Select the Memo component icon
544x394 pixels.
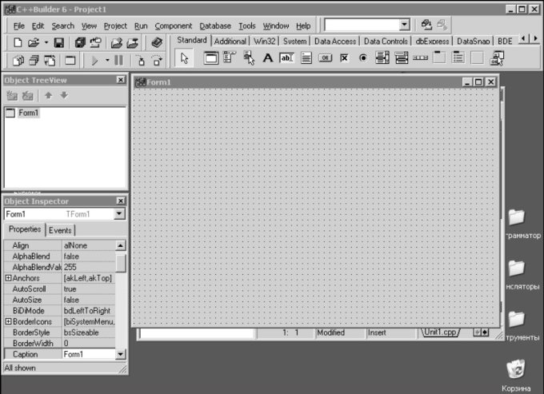306,58
